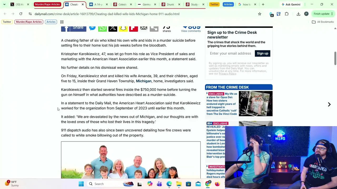Click the From The Crime Desk header
337x189 pixels.
[x=239, y=87]
